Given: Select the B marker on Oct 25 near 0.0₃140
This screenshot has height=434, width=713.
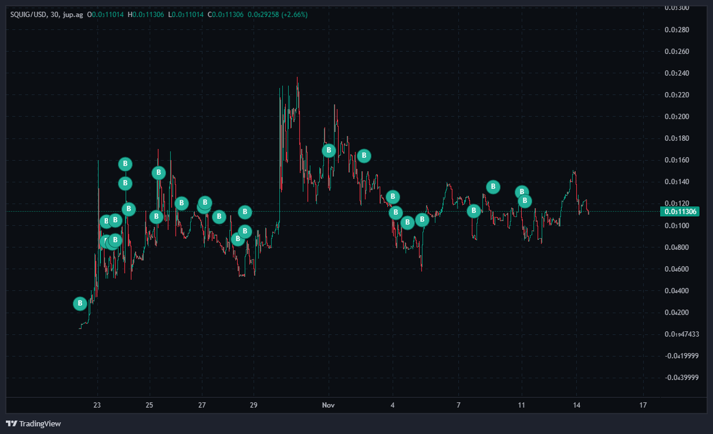Looking at the screenshot, I should coord(159,173).
